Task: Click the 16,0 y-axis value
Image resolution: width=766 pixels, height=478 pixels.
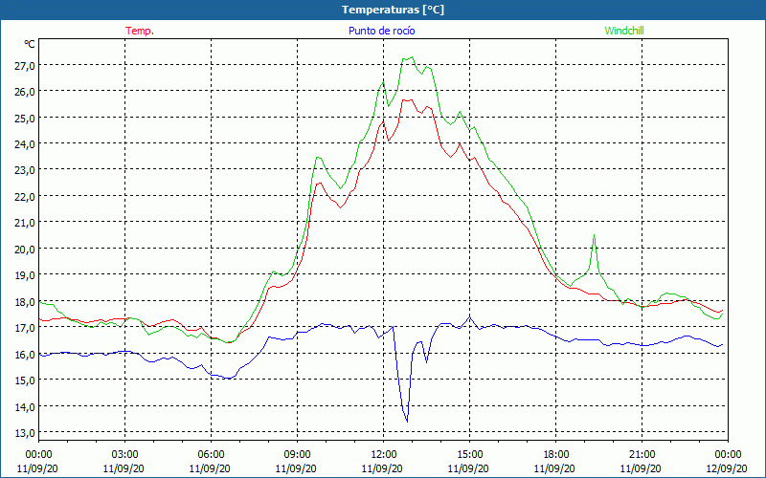Action: click(x=25, y=354)
